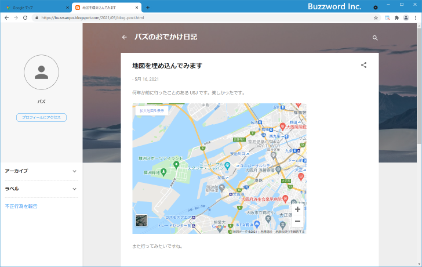Share the post using the share icon

(363, 65)
